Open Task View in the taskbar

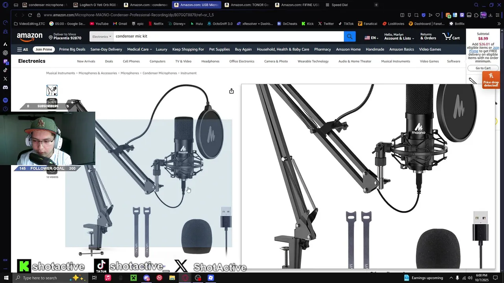tap(94, 278)
